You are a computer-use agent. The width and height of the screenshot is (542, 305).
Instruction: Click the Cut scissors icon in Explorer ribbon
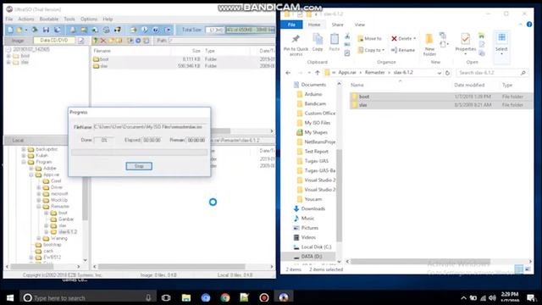(347, 36)
